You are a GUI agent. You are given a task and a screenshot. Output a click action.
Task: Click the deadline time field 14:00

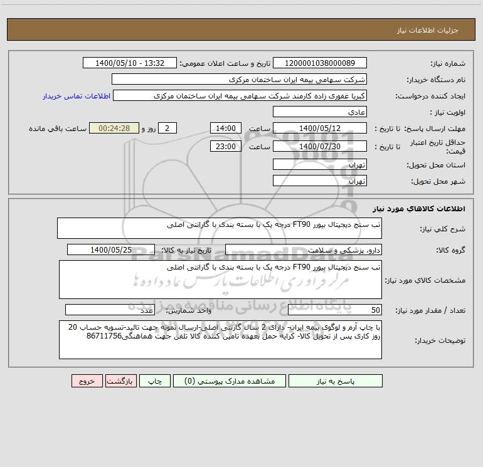[225, 128]
